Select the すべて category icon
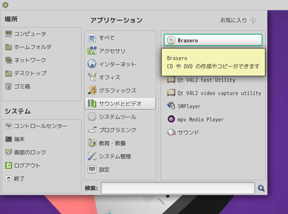 (92, 38)
